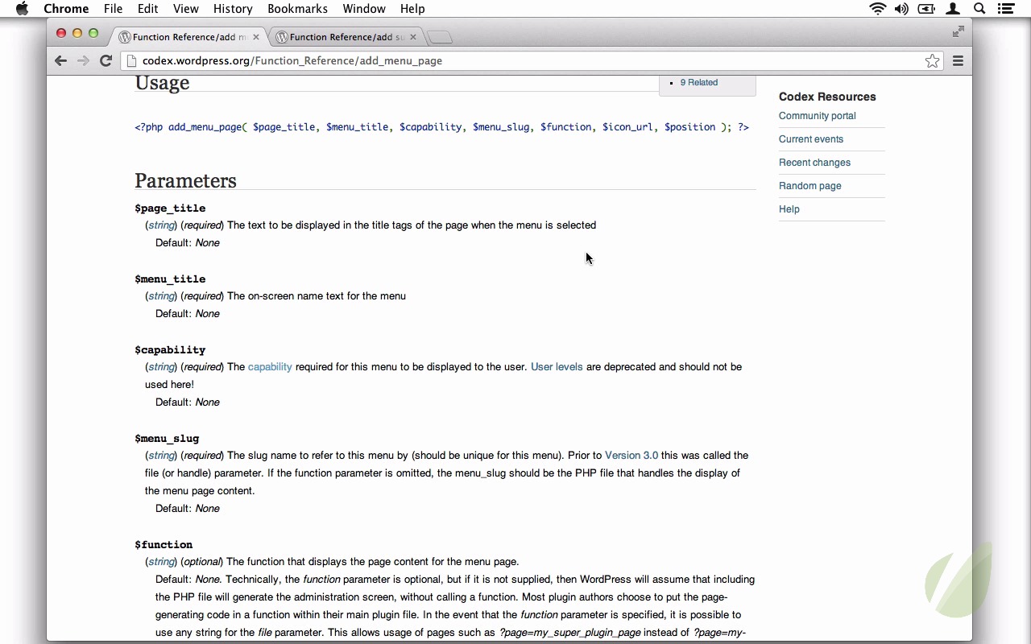The height and width of the screenshot is (644, 1031).
Task: Open the Edit menu
Action: [x=147, y=9]
